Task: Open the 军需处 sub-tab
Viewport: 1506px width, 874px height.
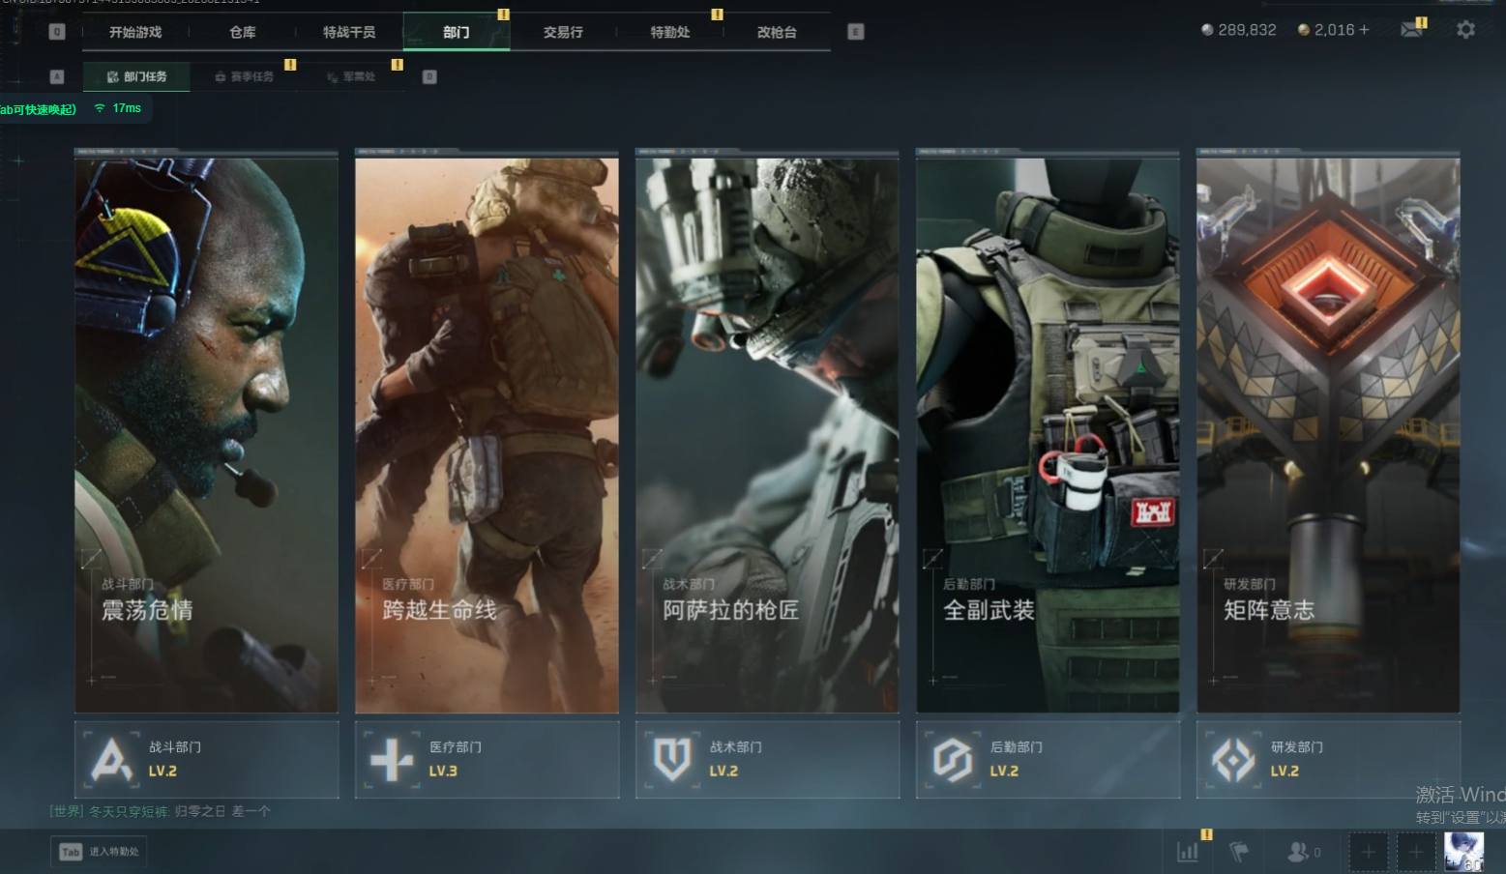Action: (350, 76)
